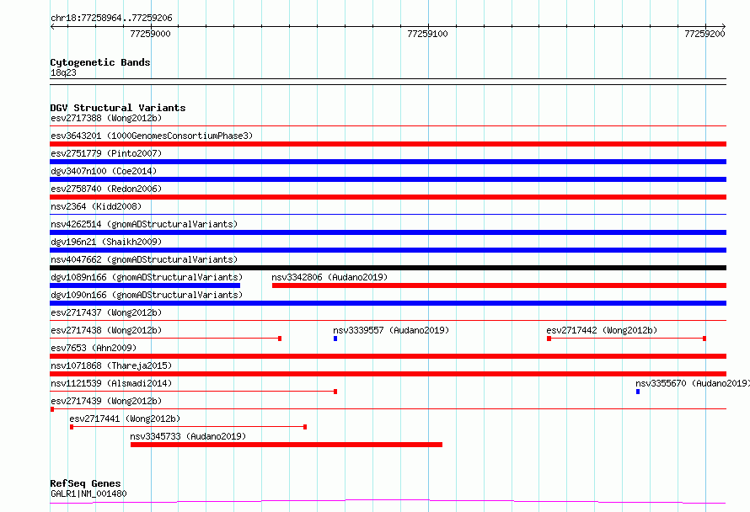Select the blue esv2751779 variant bar
The width and height of the screenshot is (750, 512).
coord(388,162)
